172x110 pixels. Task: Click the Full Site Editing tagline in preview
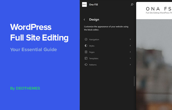[159, 13]
